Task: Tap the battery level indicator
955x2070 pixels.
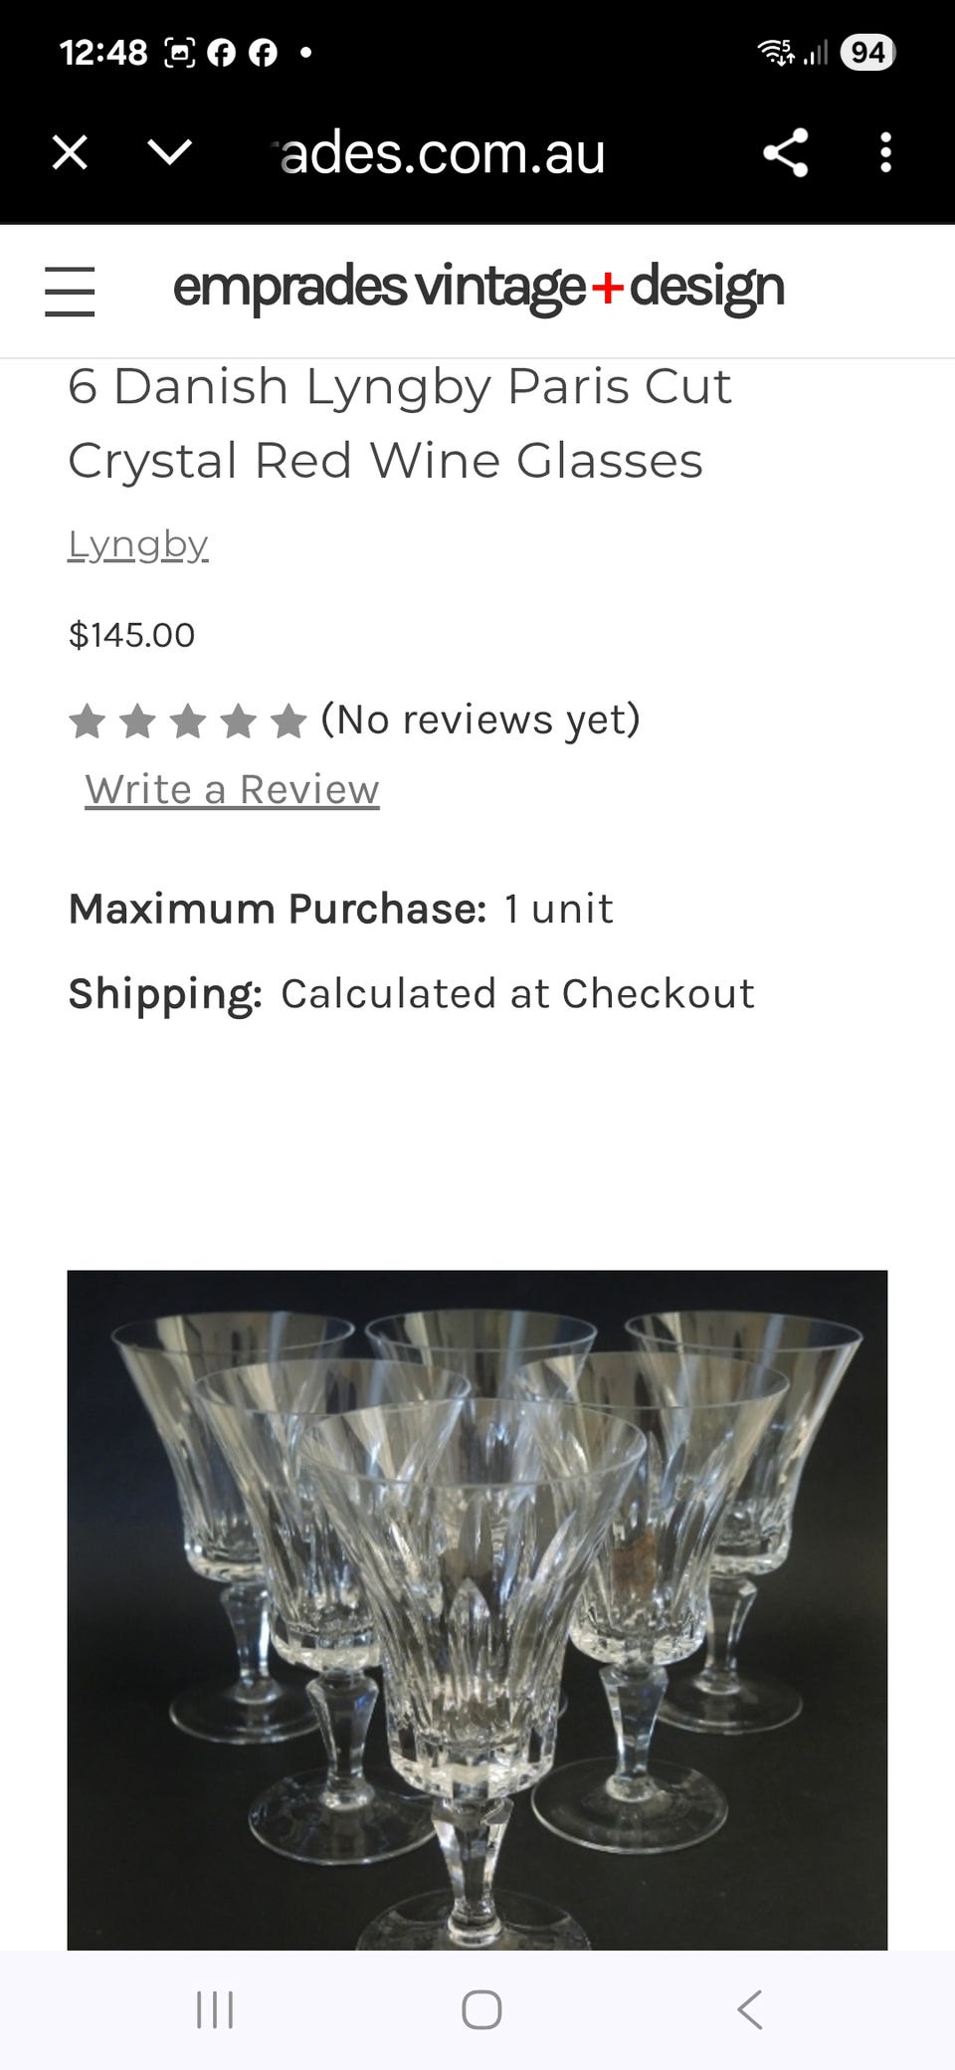Action: [867, 52]
